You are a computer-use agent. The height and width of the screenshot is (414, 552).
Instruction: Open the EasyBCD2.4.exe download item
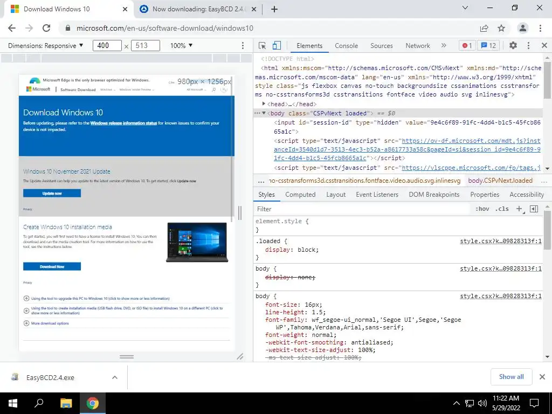pyautogui.click(x=50, y=377)
